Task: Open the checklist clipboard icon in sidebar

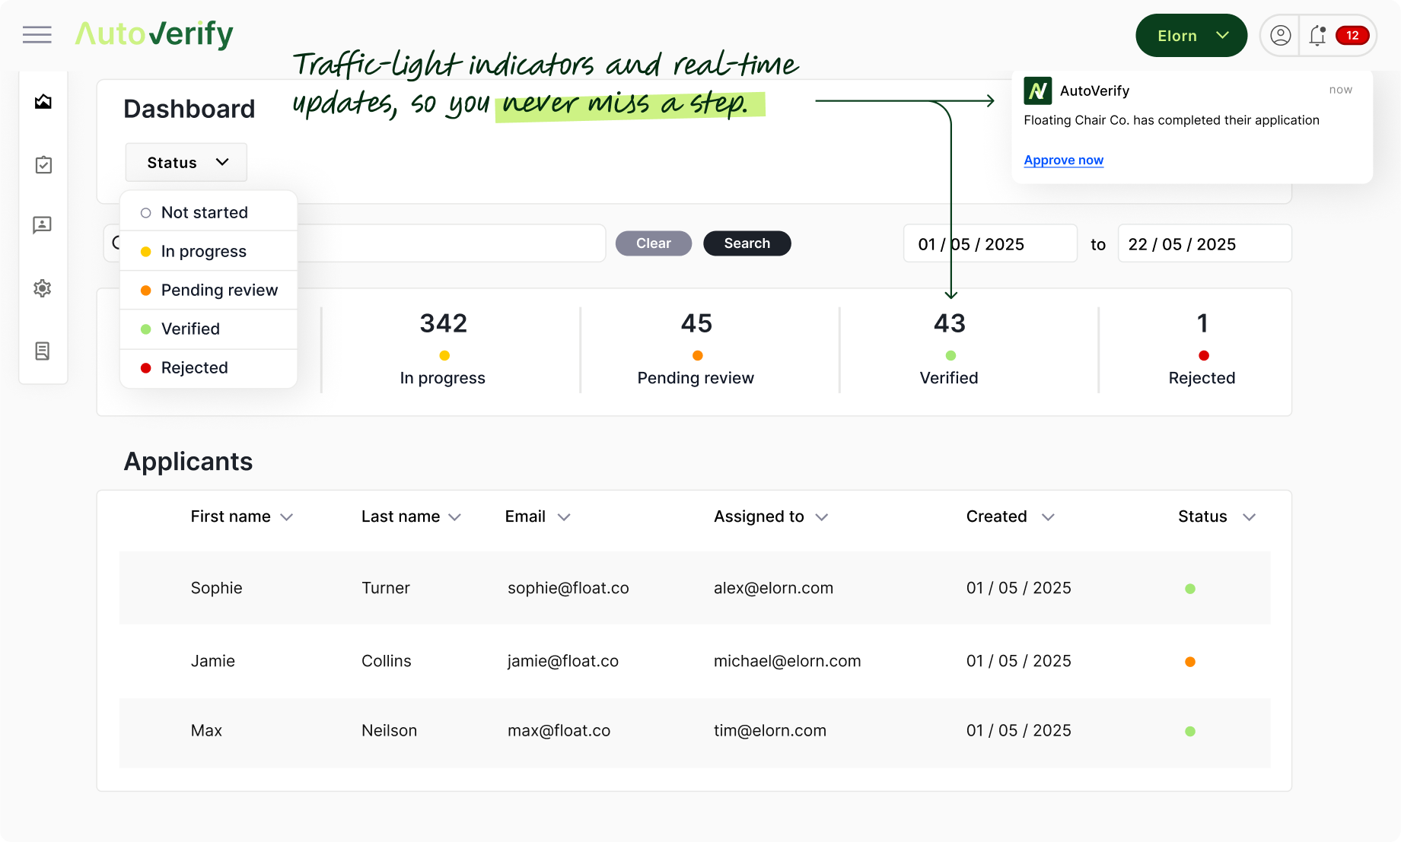Action: click(43, 164)
